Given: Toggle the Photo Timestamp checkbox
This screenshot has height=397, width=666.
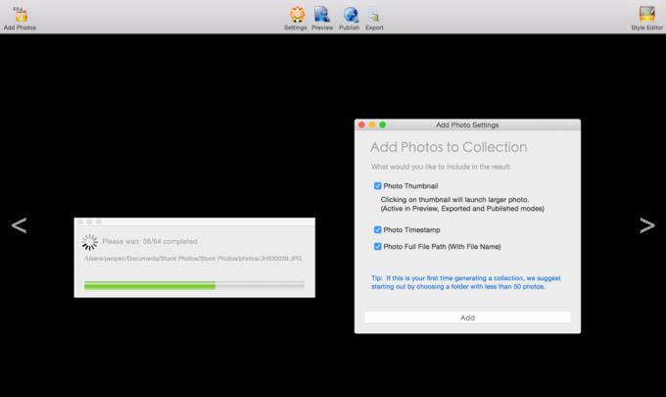Looking at the screenshot, I should tap(378, 229).
